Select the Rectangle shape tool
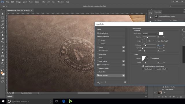The height and width of the screenshot is (104, 185). [x=3, y=56]
